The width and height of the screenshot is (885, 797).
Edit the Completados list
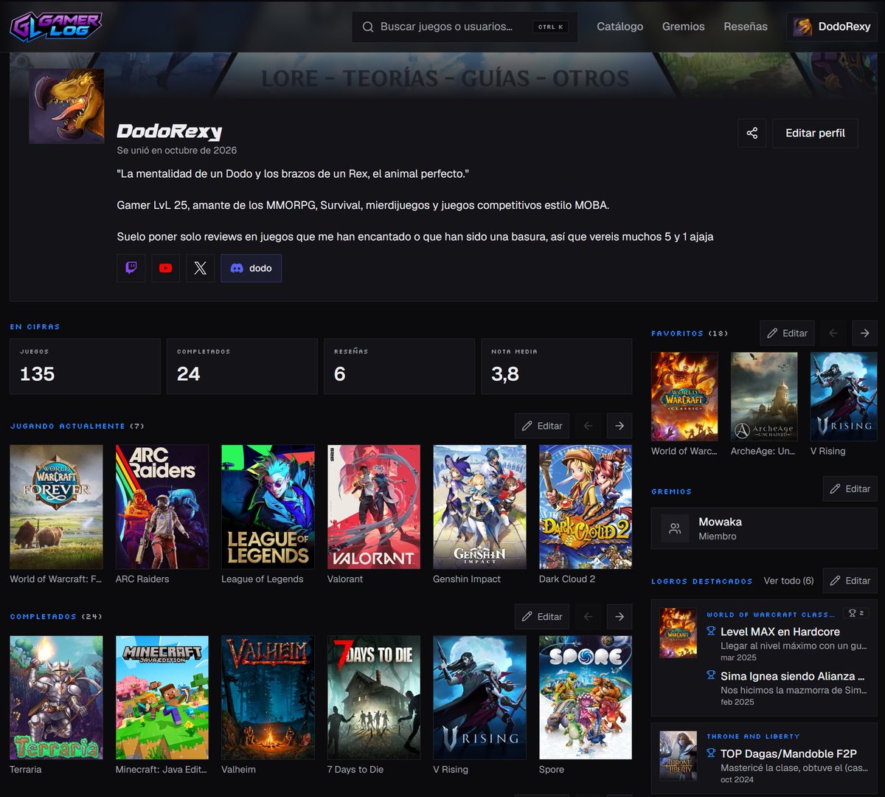542,616
